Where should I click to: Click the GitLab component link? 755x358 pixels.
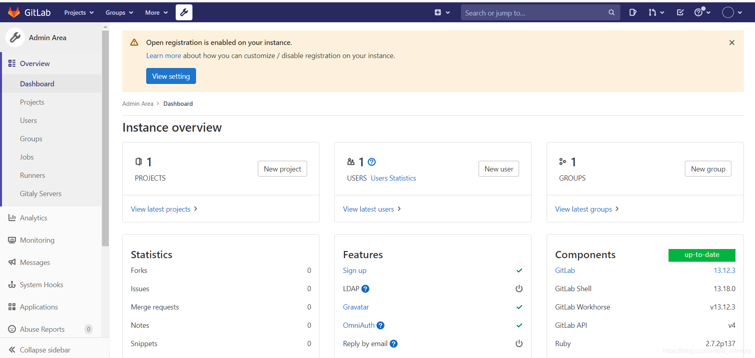[565, 270]
